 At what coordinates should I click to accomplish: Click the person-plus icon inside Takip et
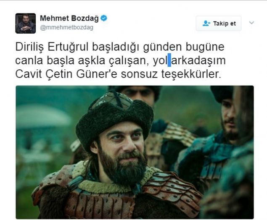point(206,24)
